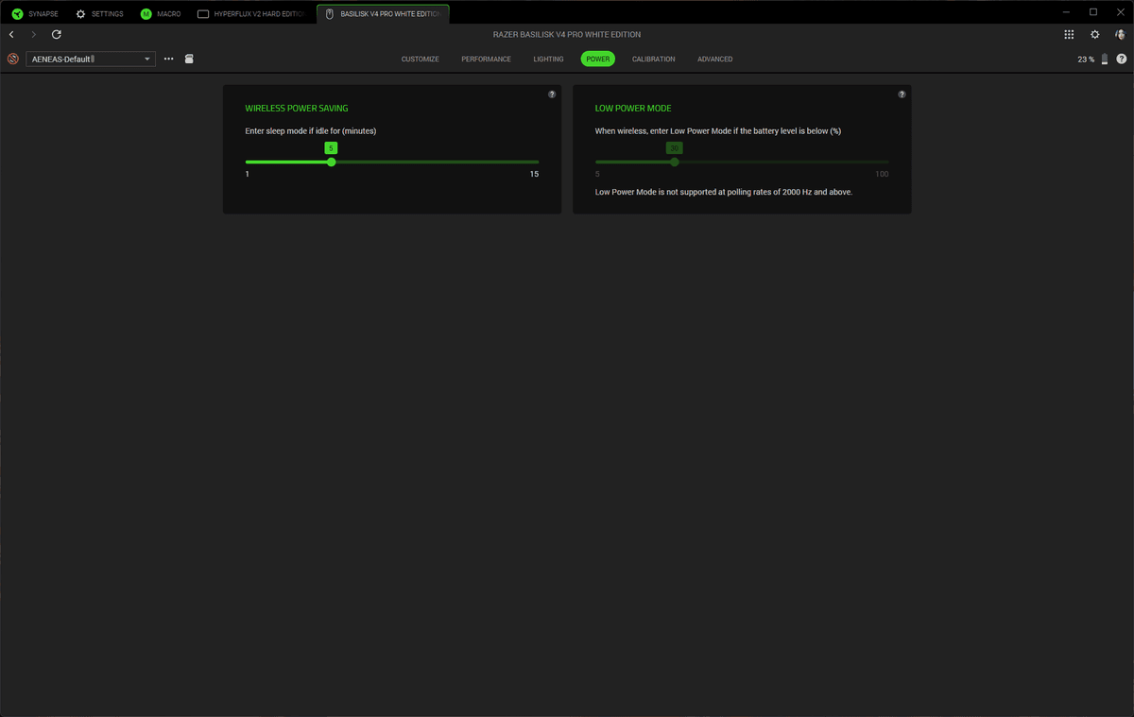Show help for Low Power Mode panel
Screen dimensions: 1134x717
point(902,94)
